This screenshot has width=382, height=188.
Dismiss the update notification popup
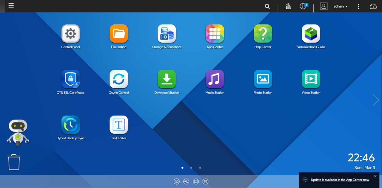point(375,176)
